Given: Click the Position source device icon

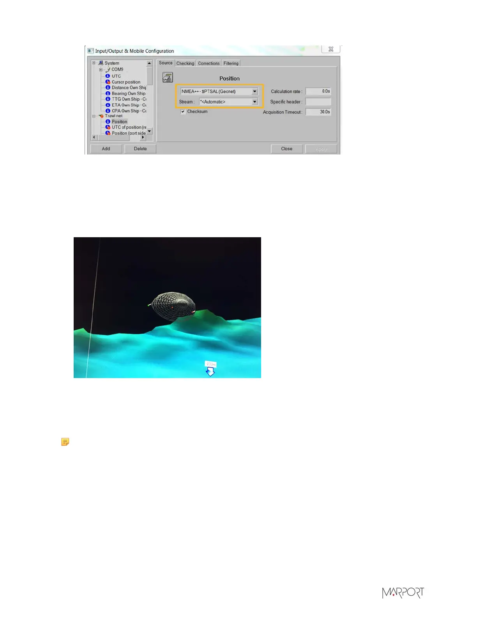Looking at the screenshot, I should point(168,77).
